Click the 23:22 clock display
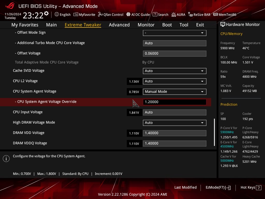Screen dimensions: 265x199 pyautogui.click(x=33, y=15)
